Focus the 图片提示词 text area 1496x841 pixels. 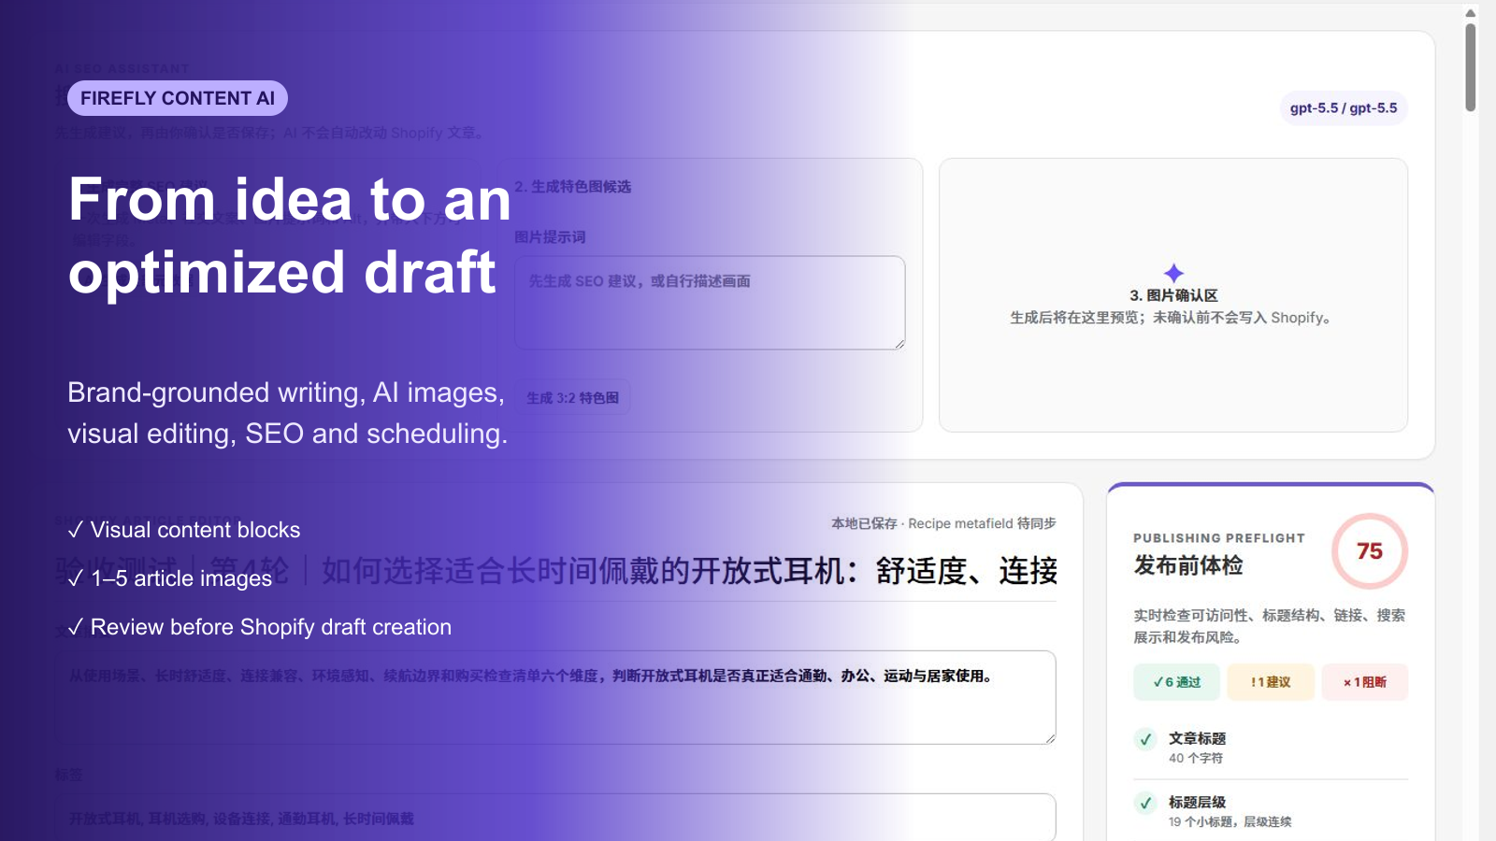(710, 303)
